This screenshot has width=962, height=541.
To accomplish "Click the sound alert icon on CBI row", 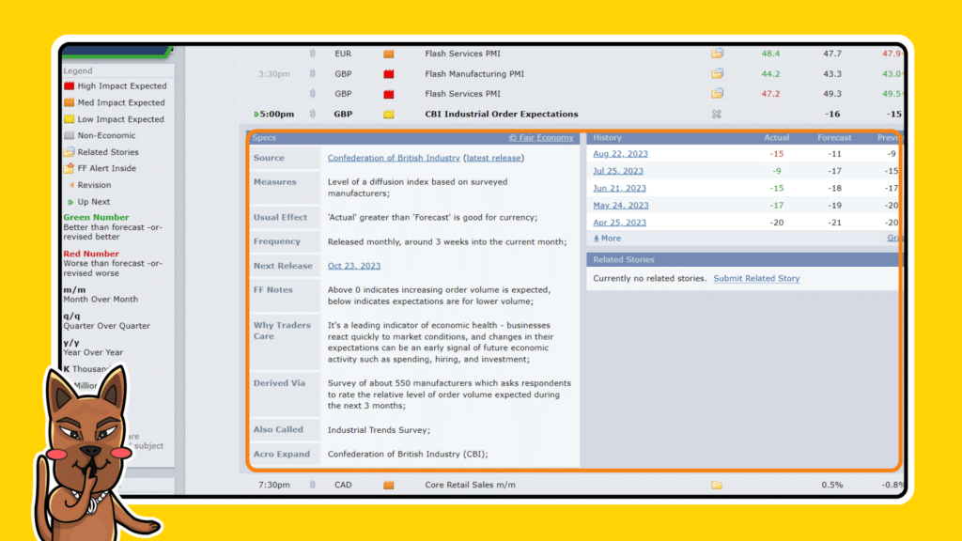I will [x=313, y=115].
